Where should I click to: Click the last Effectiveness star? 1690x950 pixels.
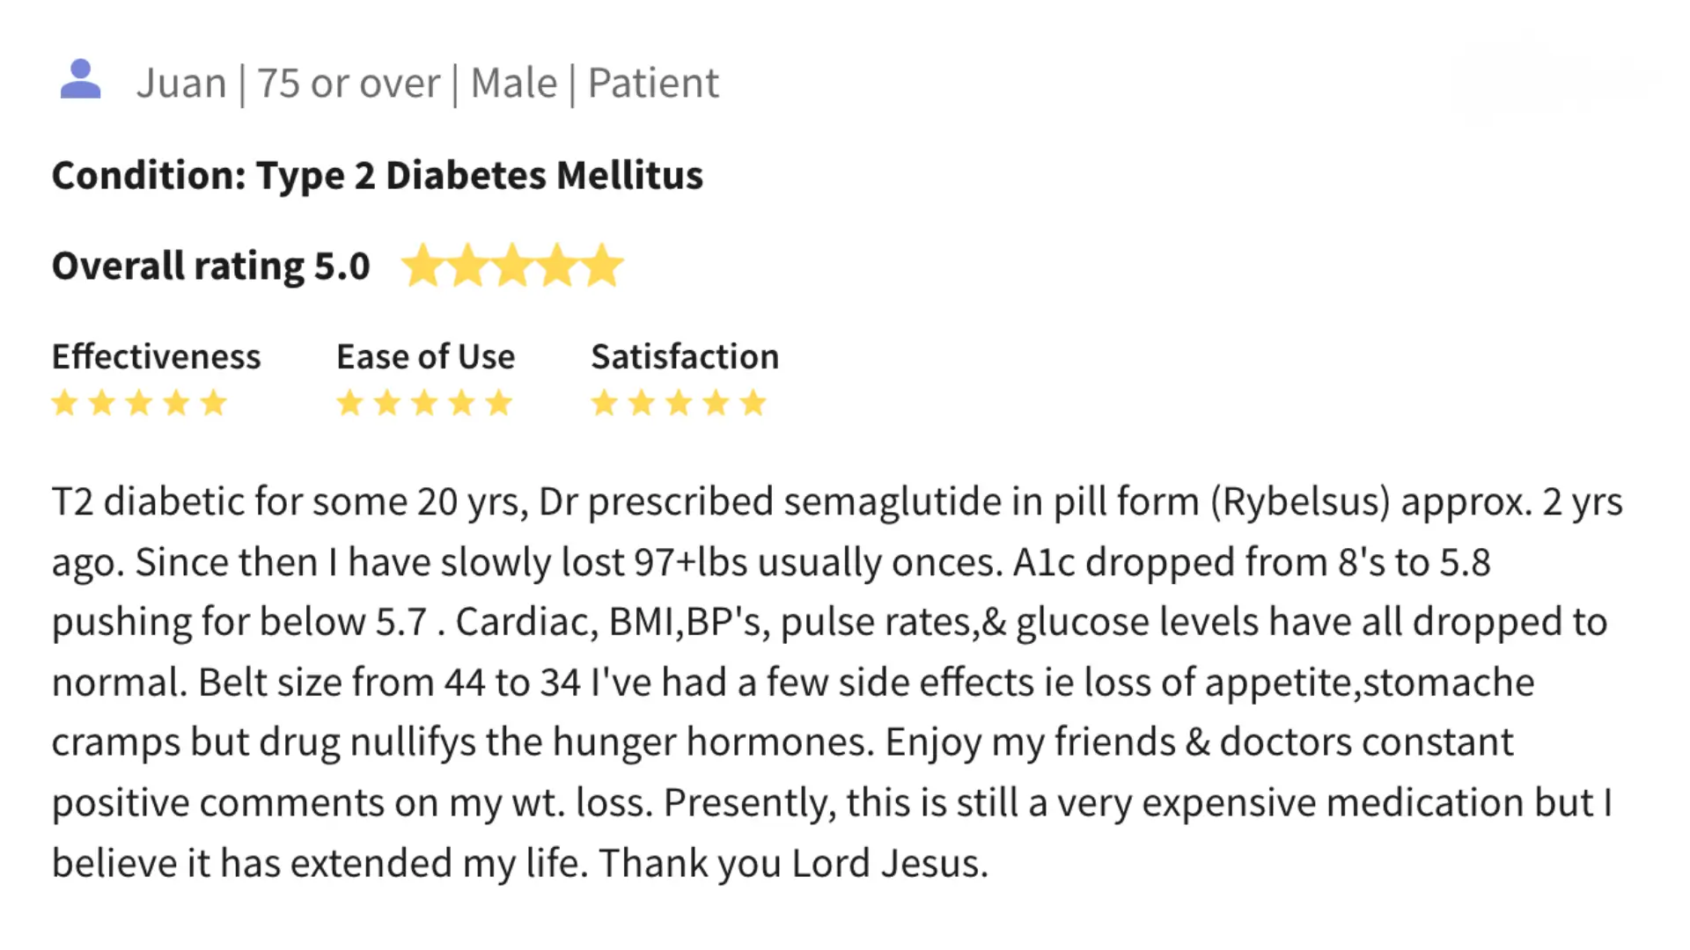point(213,403)
